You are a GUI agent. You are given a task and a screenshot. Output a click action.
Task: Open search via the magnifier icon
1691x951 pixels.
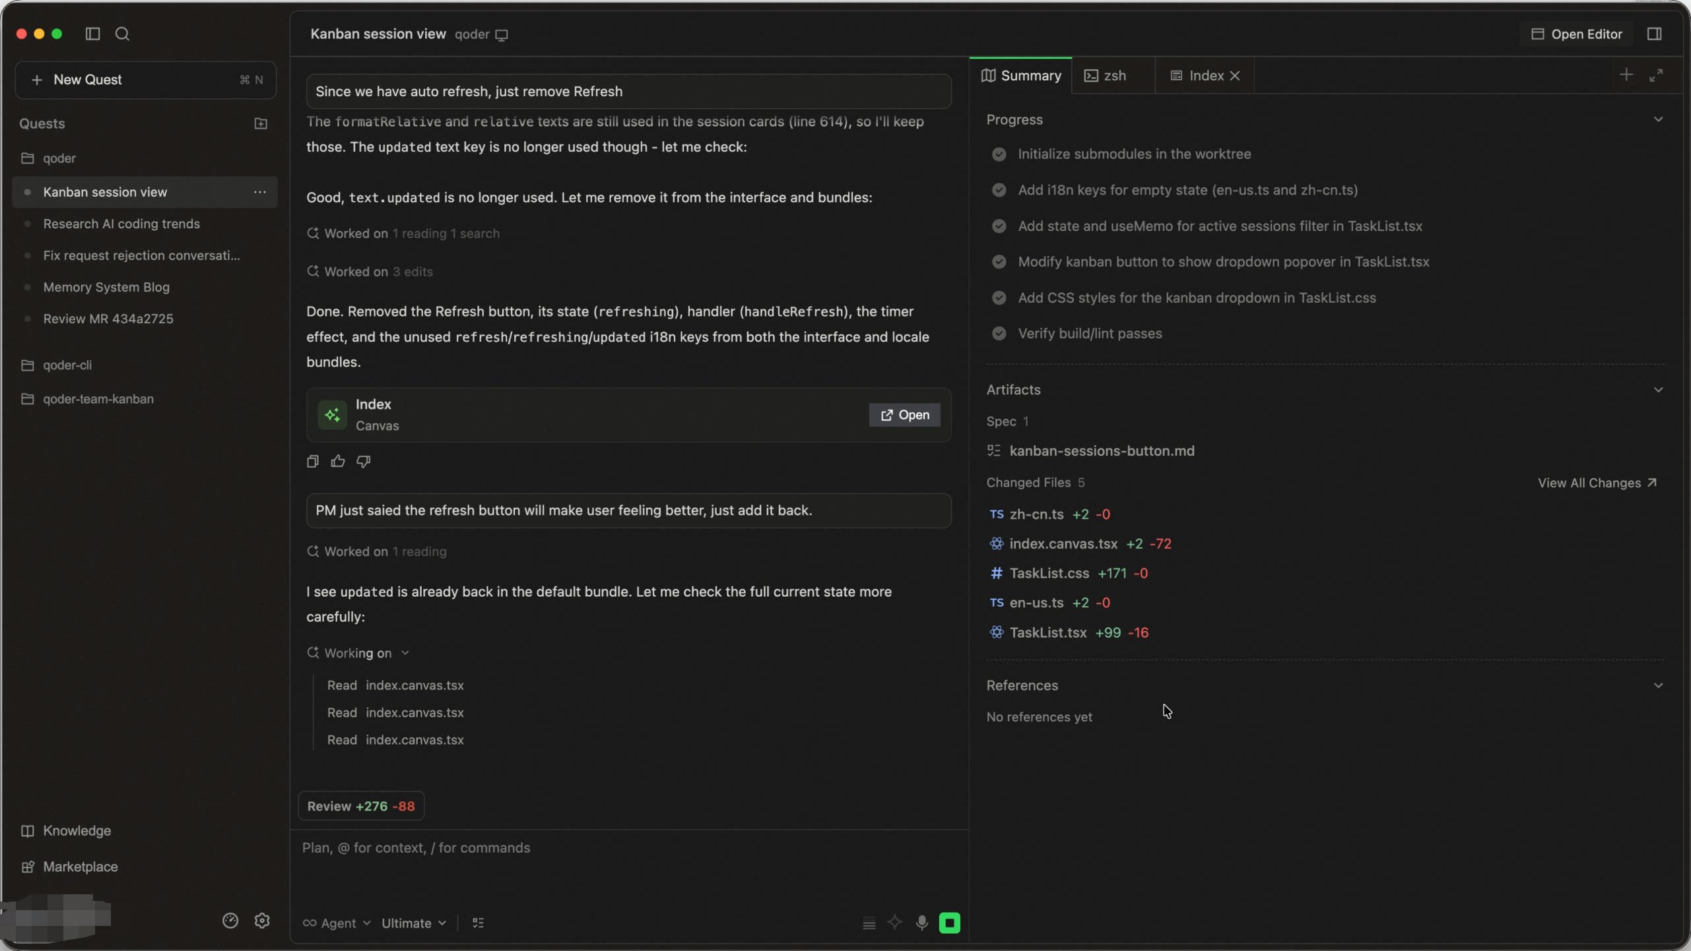tap(122, 34)
